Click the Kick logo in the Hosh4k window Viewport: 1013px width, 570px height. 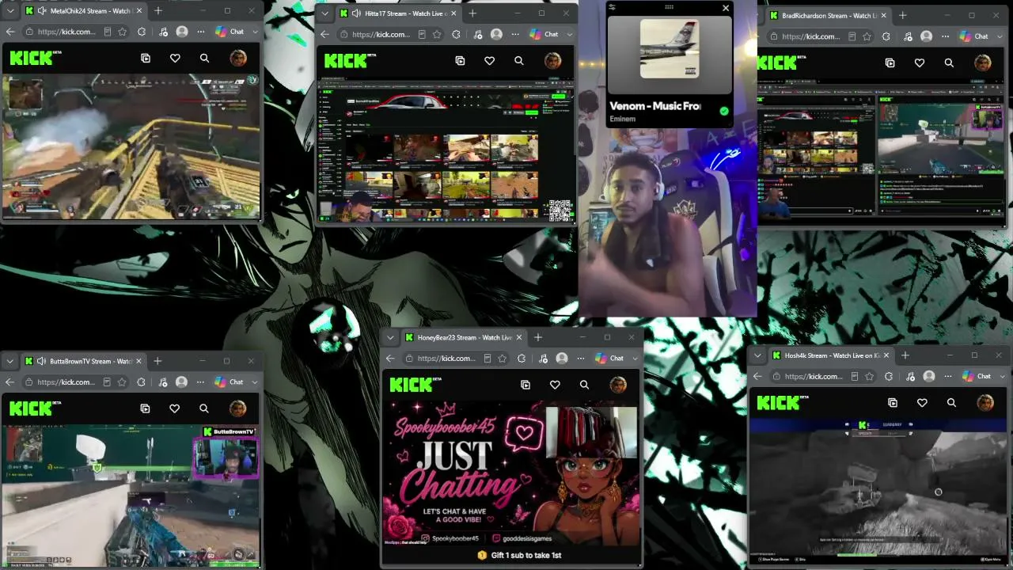(783, 403)
